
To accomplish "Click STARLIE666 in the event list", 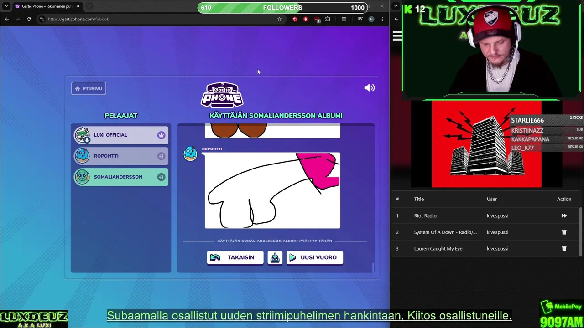I will tap(527, 120).
